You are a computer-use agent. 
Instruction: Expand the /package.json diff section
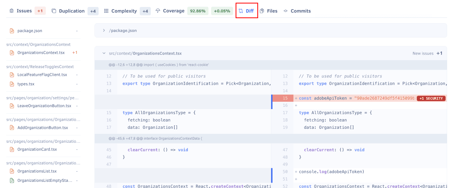pyautogui.click(x=104, y=31)
